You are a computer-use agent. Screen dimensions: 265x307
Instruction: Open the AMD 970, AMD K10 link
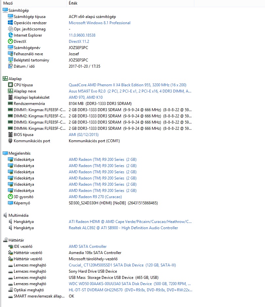85,97
